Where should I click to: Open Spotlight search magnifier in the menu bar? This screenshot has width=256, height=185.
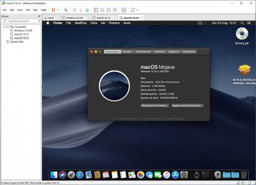pos(242,23)
